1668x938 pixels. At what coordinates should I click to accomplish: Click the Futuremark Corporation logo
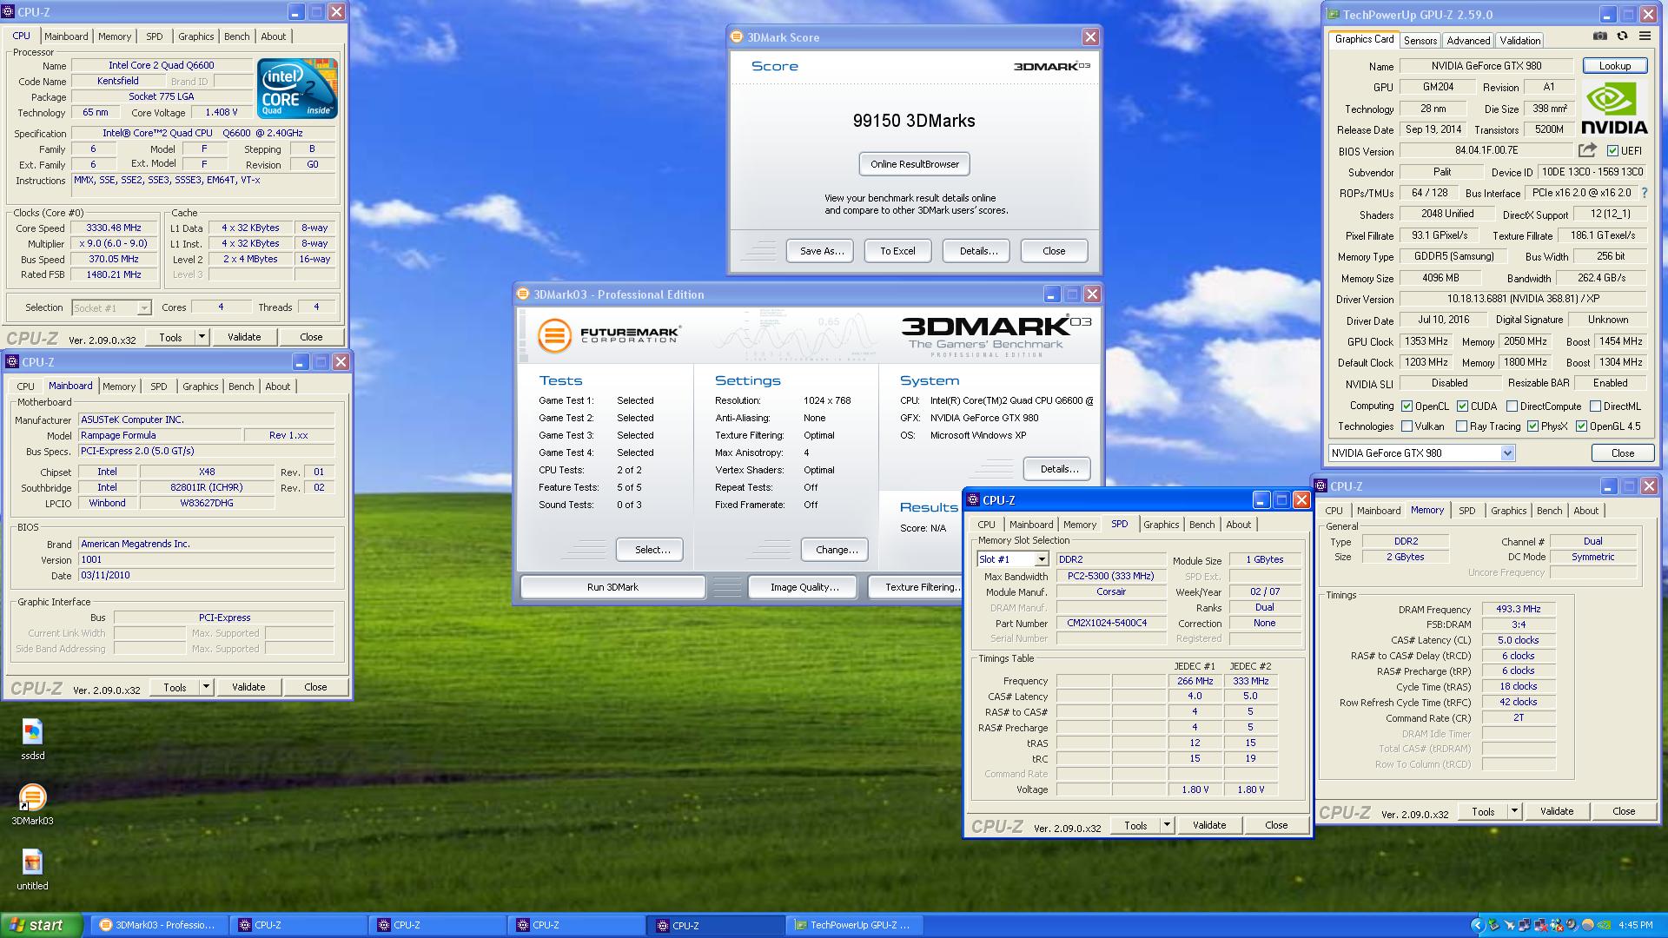608,335
